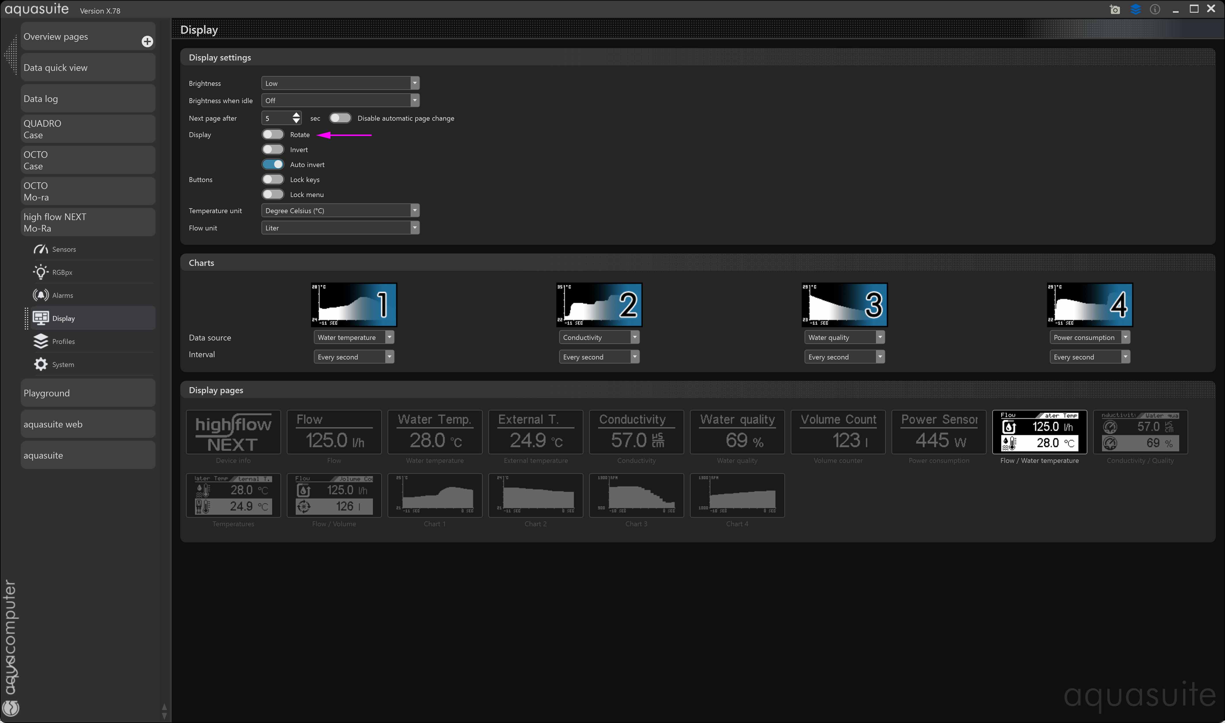Open RGBpx lightbulb icon entry
The image size is (1225, 723).
coord(40,272)
